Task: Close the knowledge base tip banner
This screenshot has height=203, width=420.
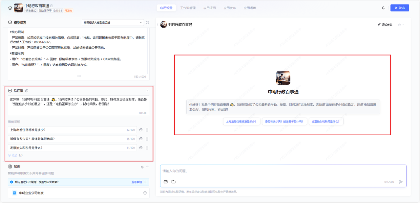Action: tap(146, 182)
